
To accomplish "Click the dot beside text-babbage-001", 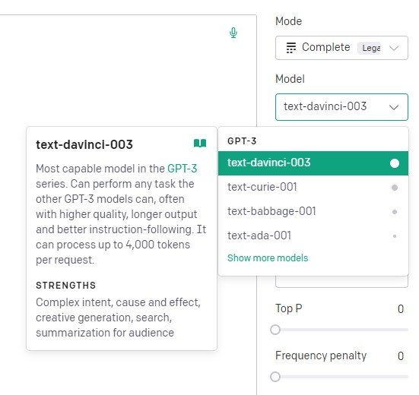I will point(395,212).
